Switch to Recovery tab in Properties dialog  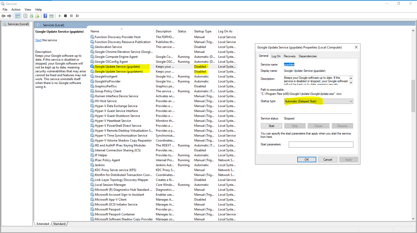290,56
